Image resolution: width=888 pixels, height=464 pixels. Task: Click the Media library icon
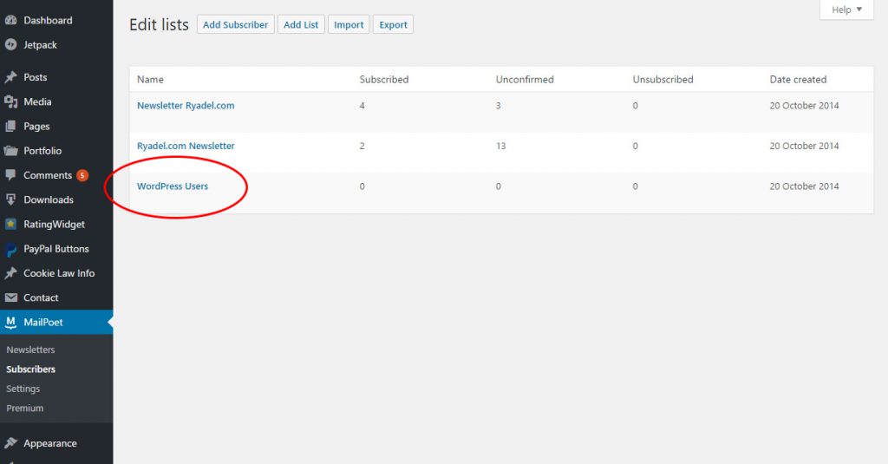click(10, 102)
